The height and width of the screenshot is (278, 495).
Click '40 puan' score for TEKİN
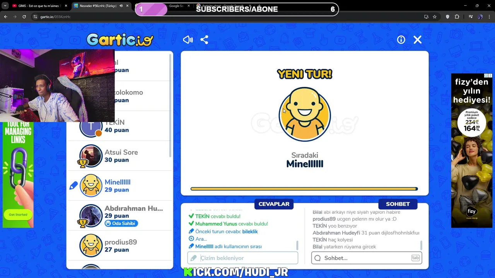[117, 130]
